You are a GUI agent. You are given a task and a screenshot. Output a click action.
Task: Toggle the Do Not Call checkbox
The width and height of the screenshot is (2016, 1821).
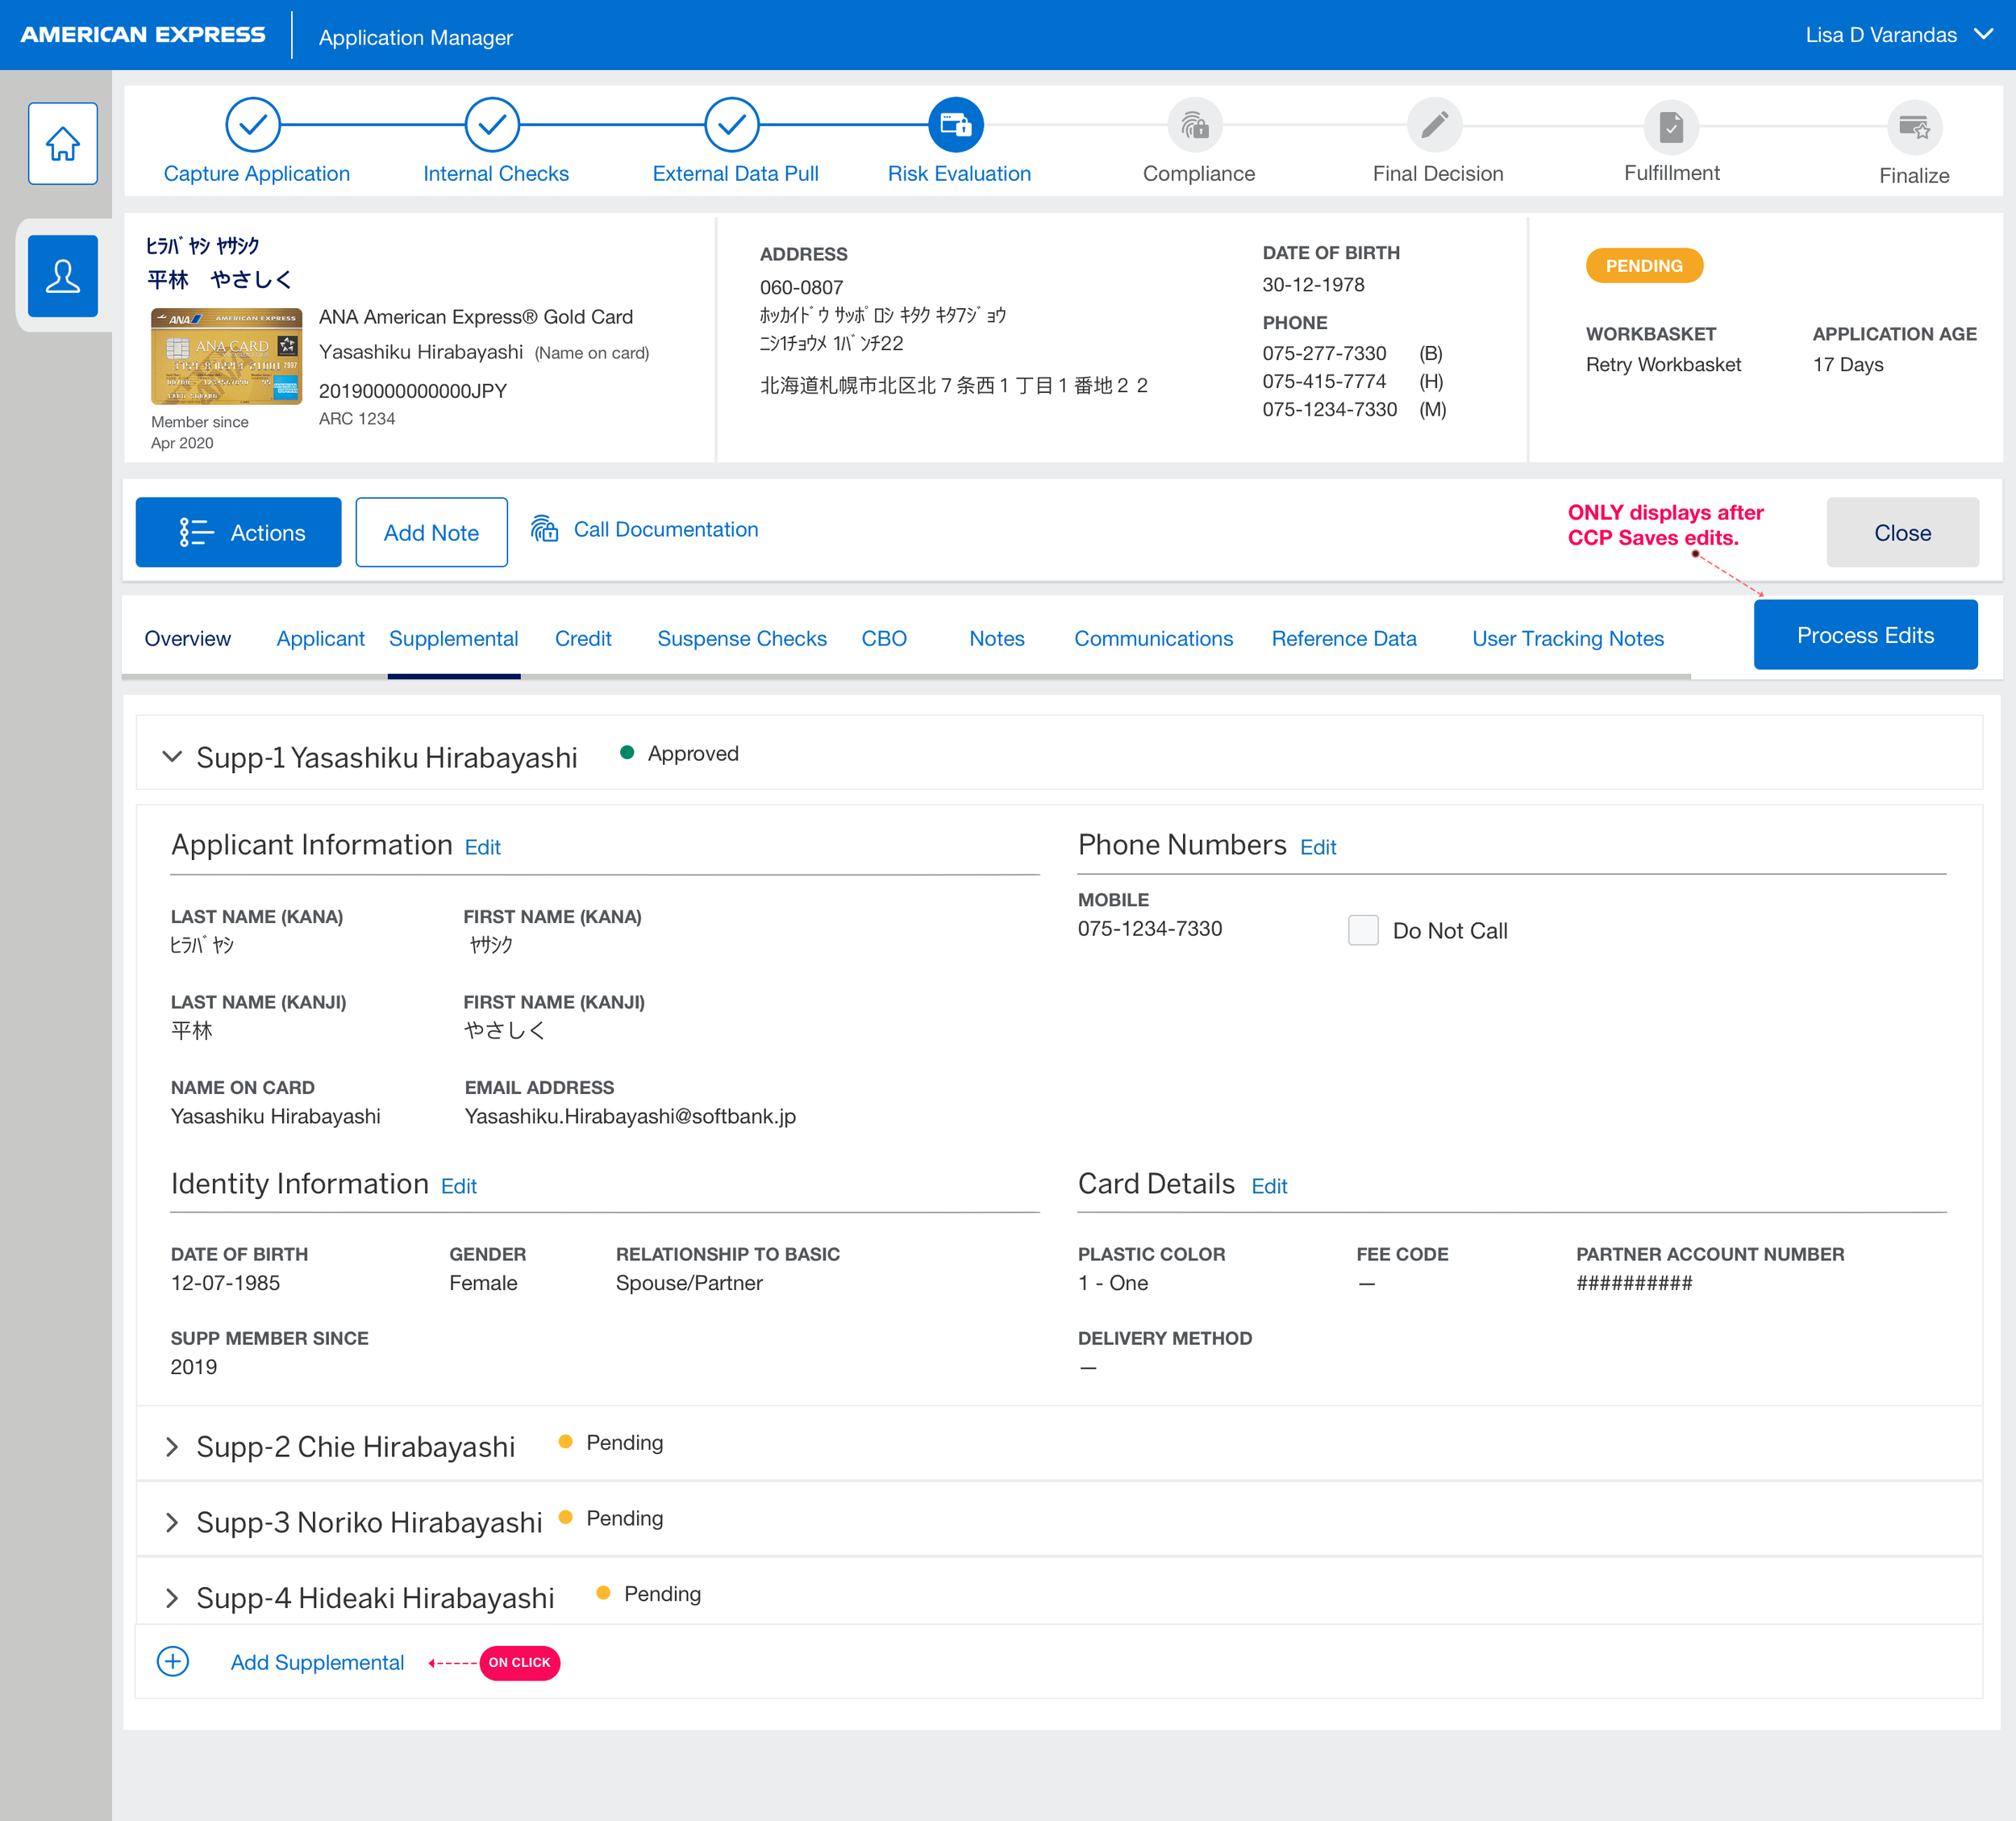tap(1363, 930)
